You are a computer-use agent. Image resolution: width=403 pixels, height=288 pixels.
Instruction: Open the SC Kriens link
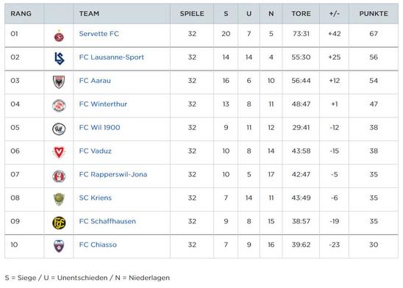click(96, 198)
